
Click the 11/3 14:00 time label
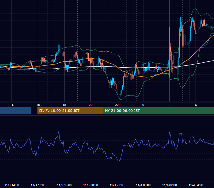point(12,185)
